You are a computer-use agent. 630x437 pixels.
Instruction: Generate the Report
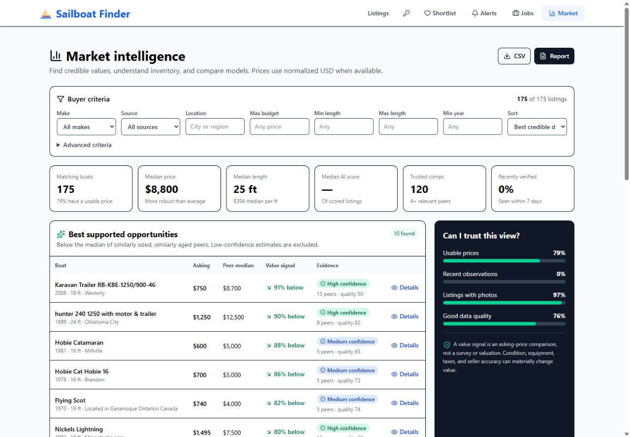click(554, 56)
